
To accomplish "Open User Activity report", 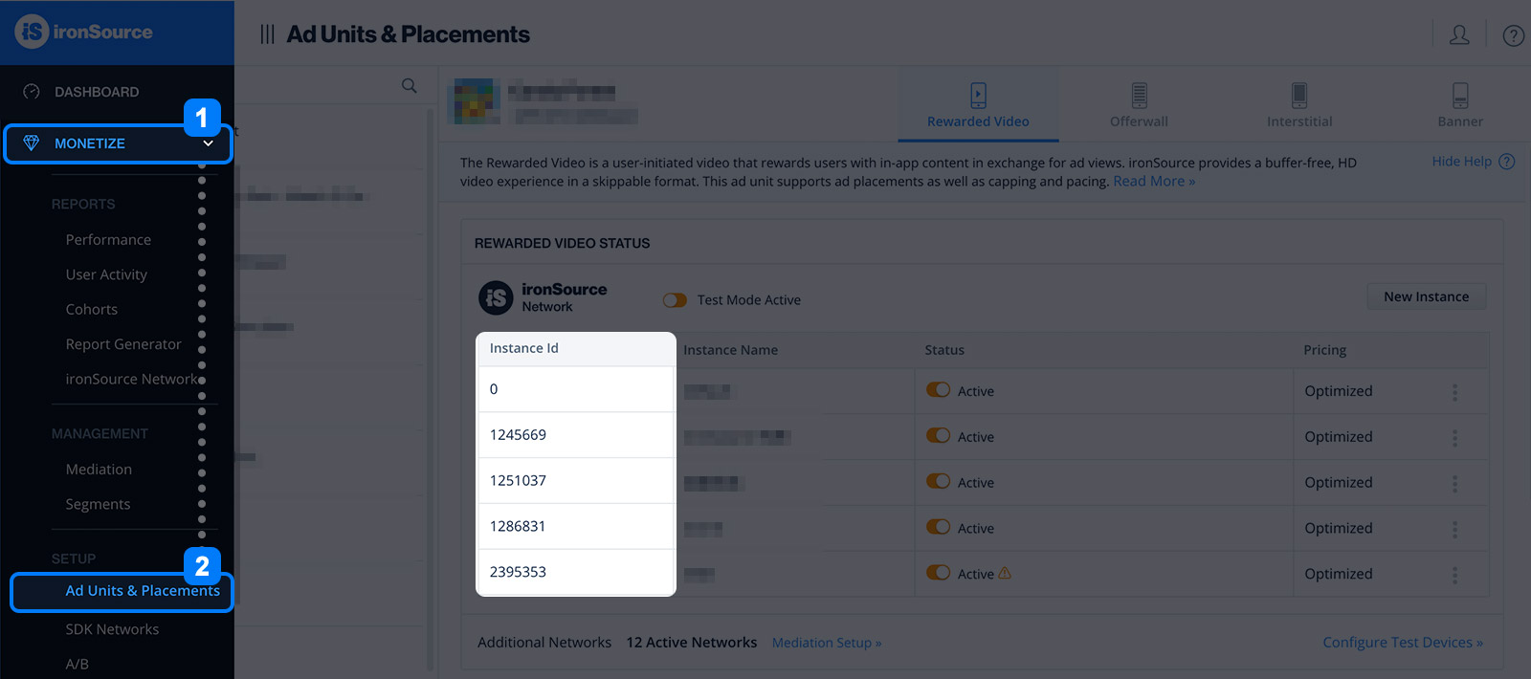I will click(106, 274).
